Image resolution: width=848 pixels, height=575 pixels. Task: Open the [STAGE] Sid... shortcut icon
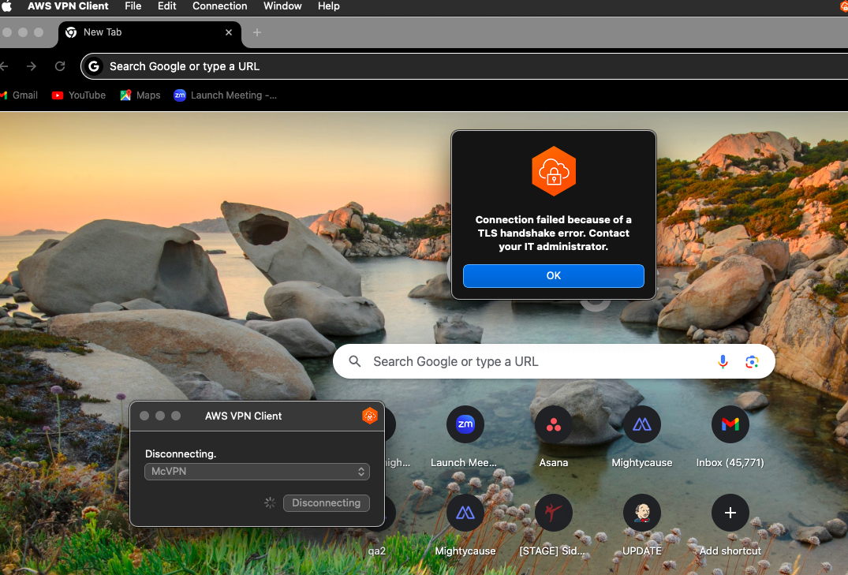coord(553,513)
